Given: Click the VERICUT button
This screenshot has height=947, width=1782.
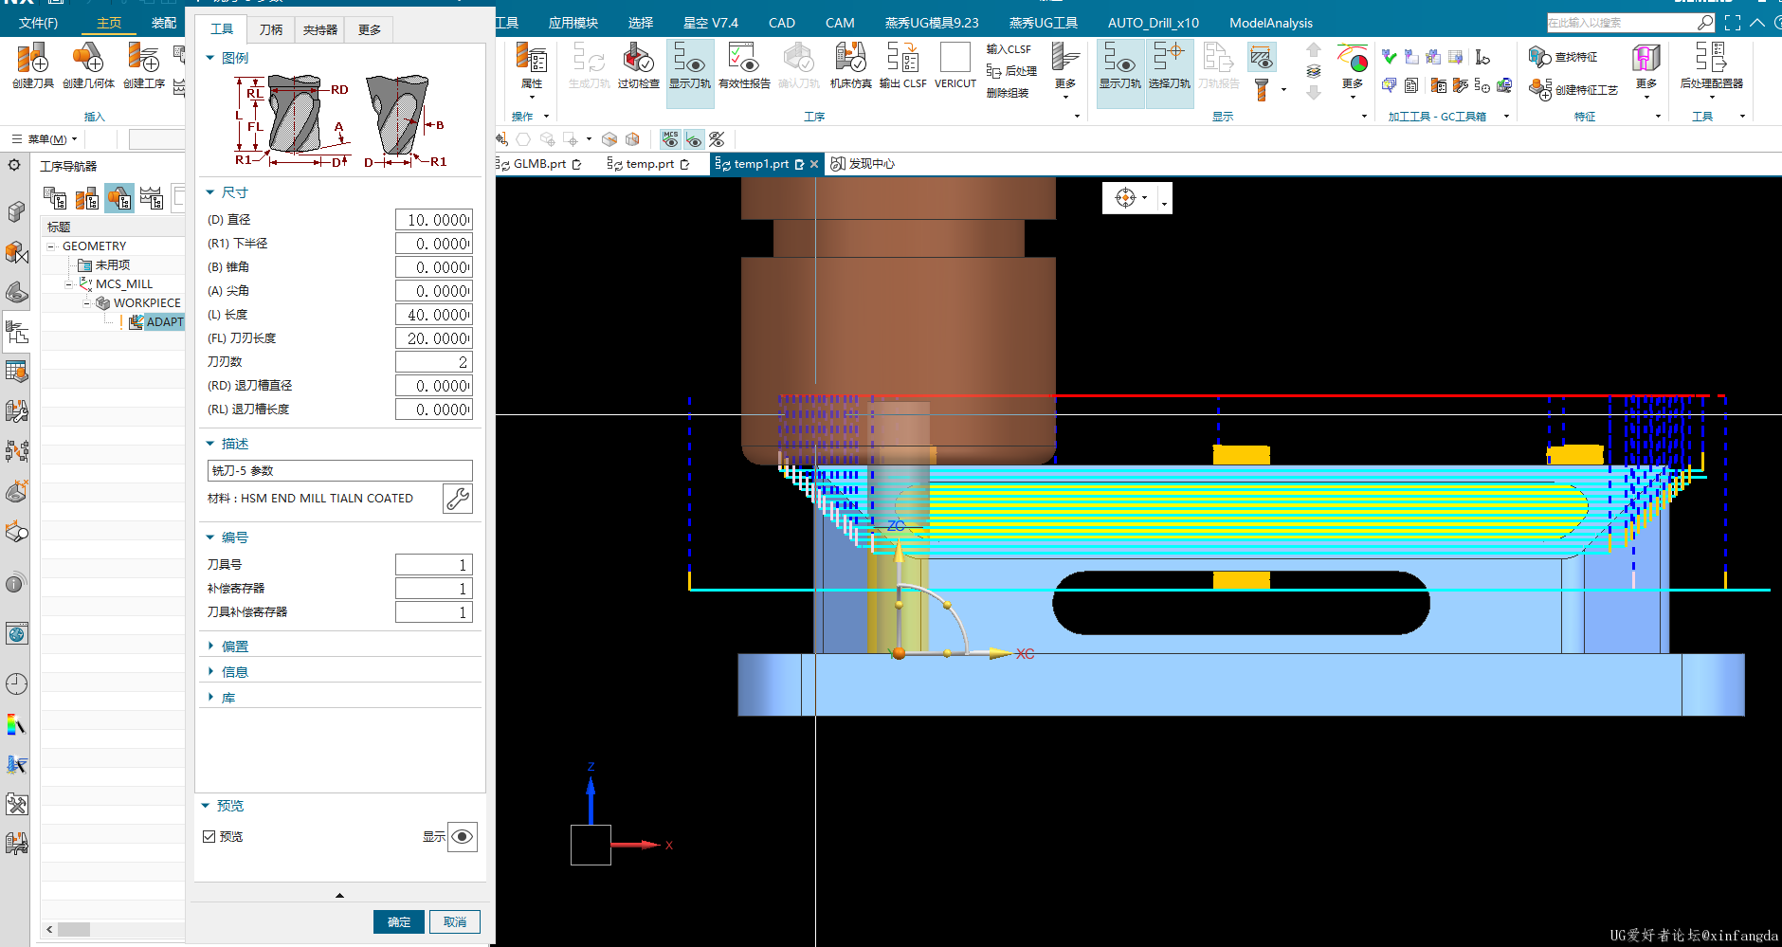Looking at the screenshot, I should pos(955,65).
